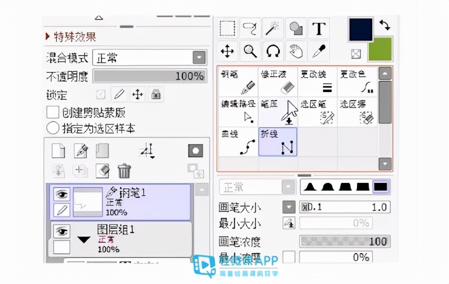Image resolution: width=449 pixels, height=284 pixels.
Task: Select the fully square brush edge shape
Action: (380, 187)
